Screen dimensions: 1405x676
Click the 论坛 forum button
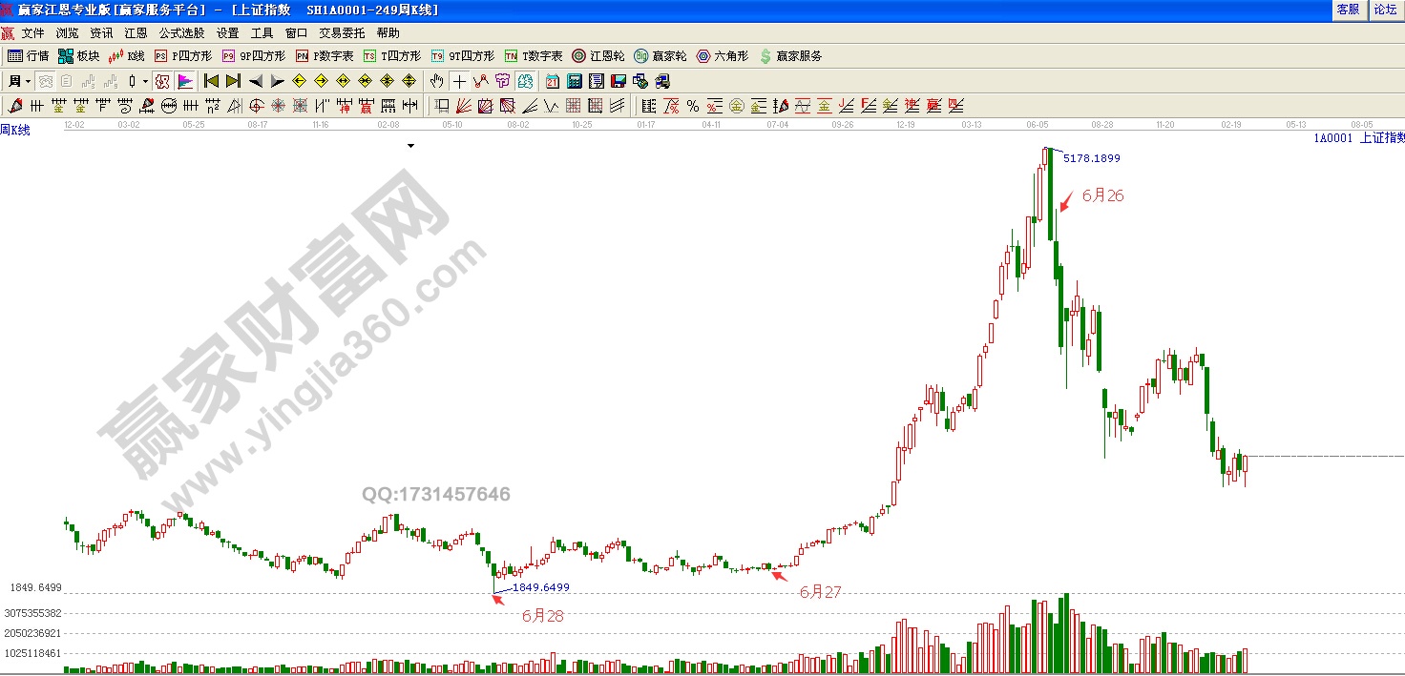tap(1384, 10)
